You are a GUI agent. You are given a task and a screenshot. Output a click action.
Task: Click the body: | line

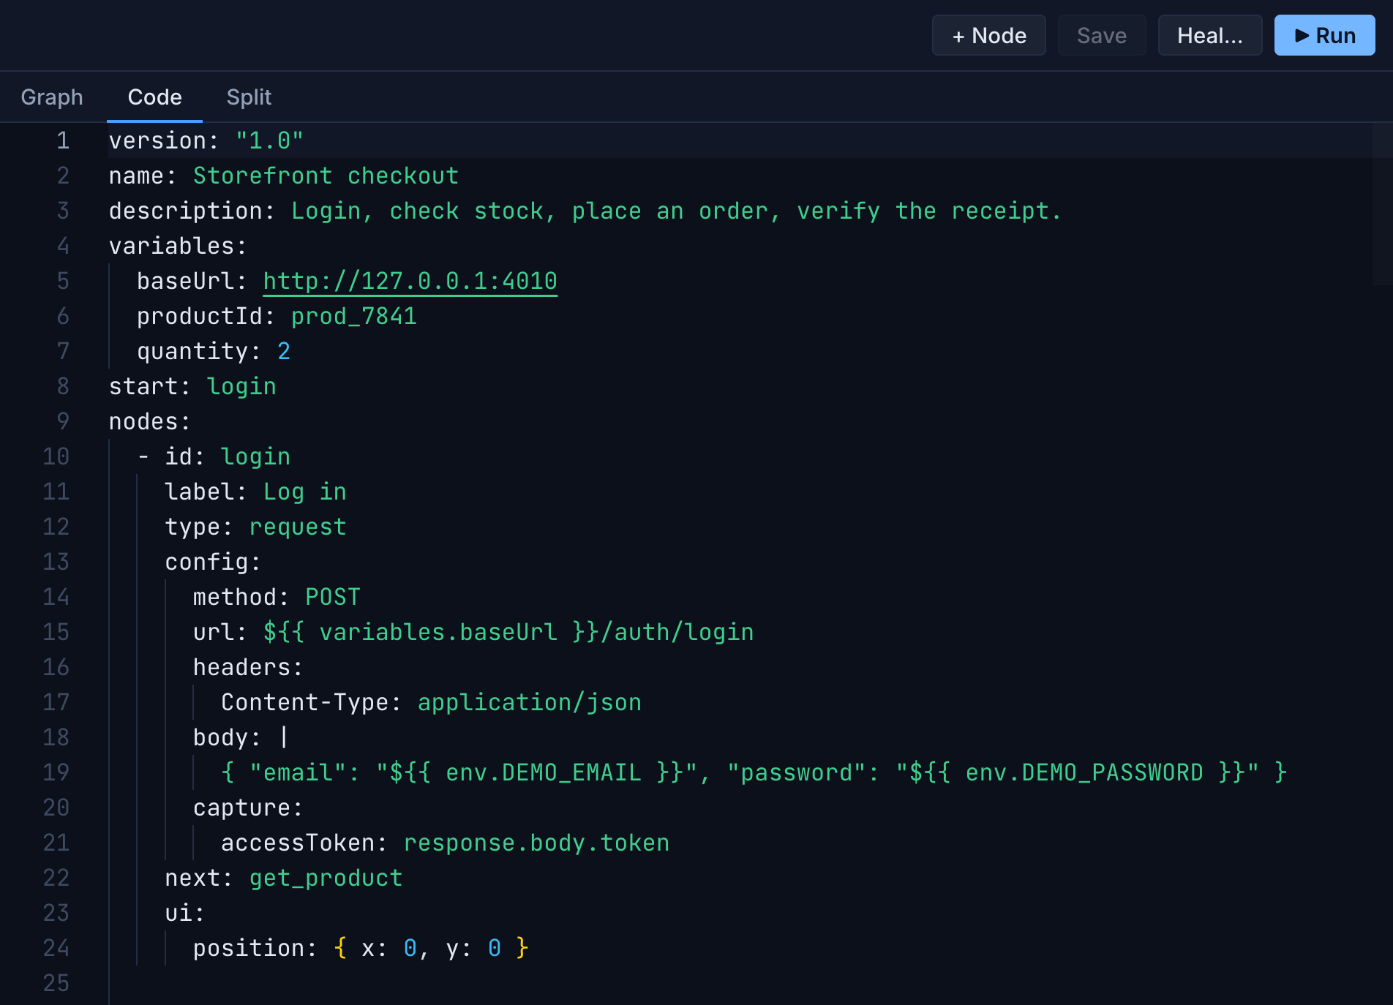(240, 737)
